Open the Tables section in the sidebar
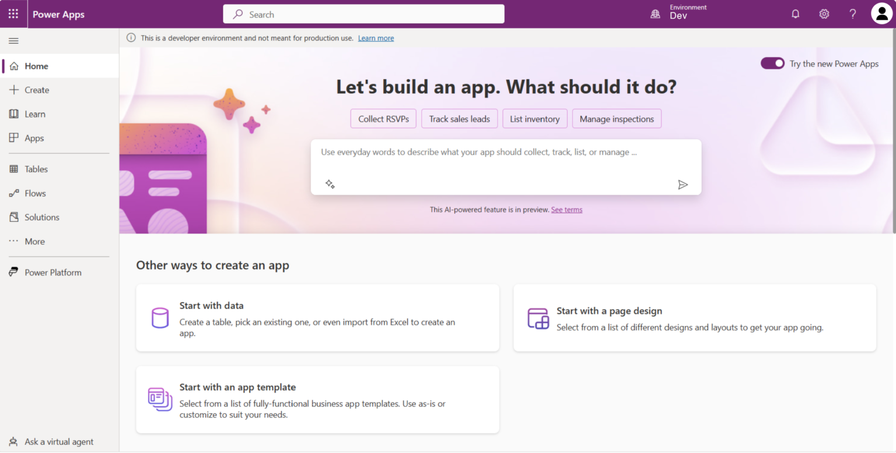 point(36,169)
